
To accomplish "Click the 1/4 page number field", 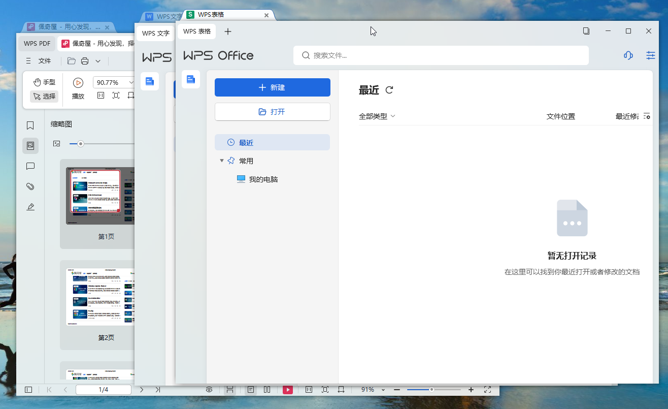I will [x=104, y=390].
